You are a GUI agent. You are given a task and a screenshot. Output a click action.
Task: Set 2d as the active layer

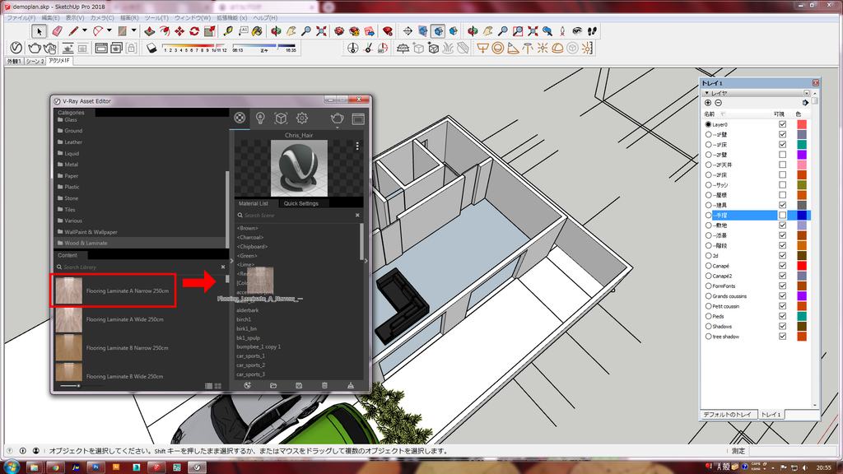pyautogui.click(x=708, y=256)
